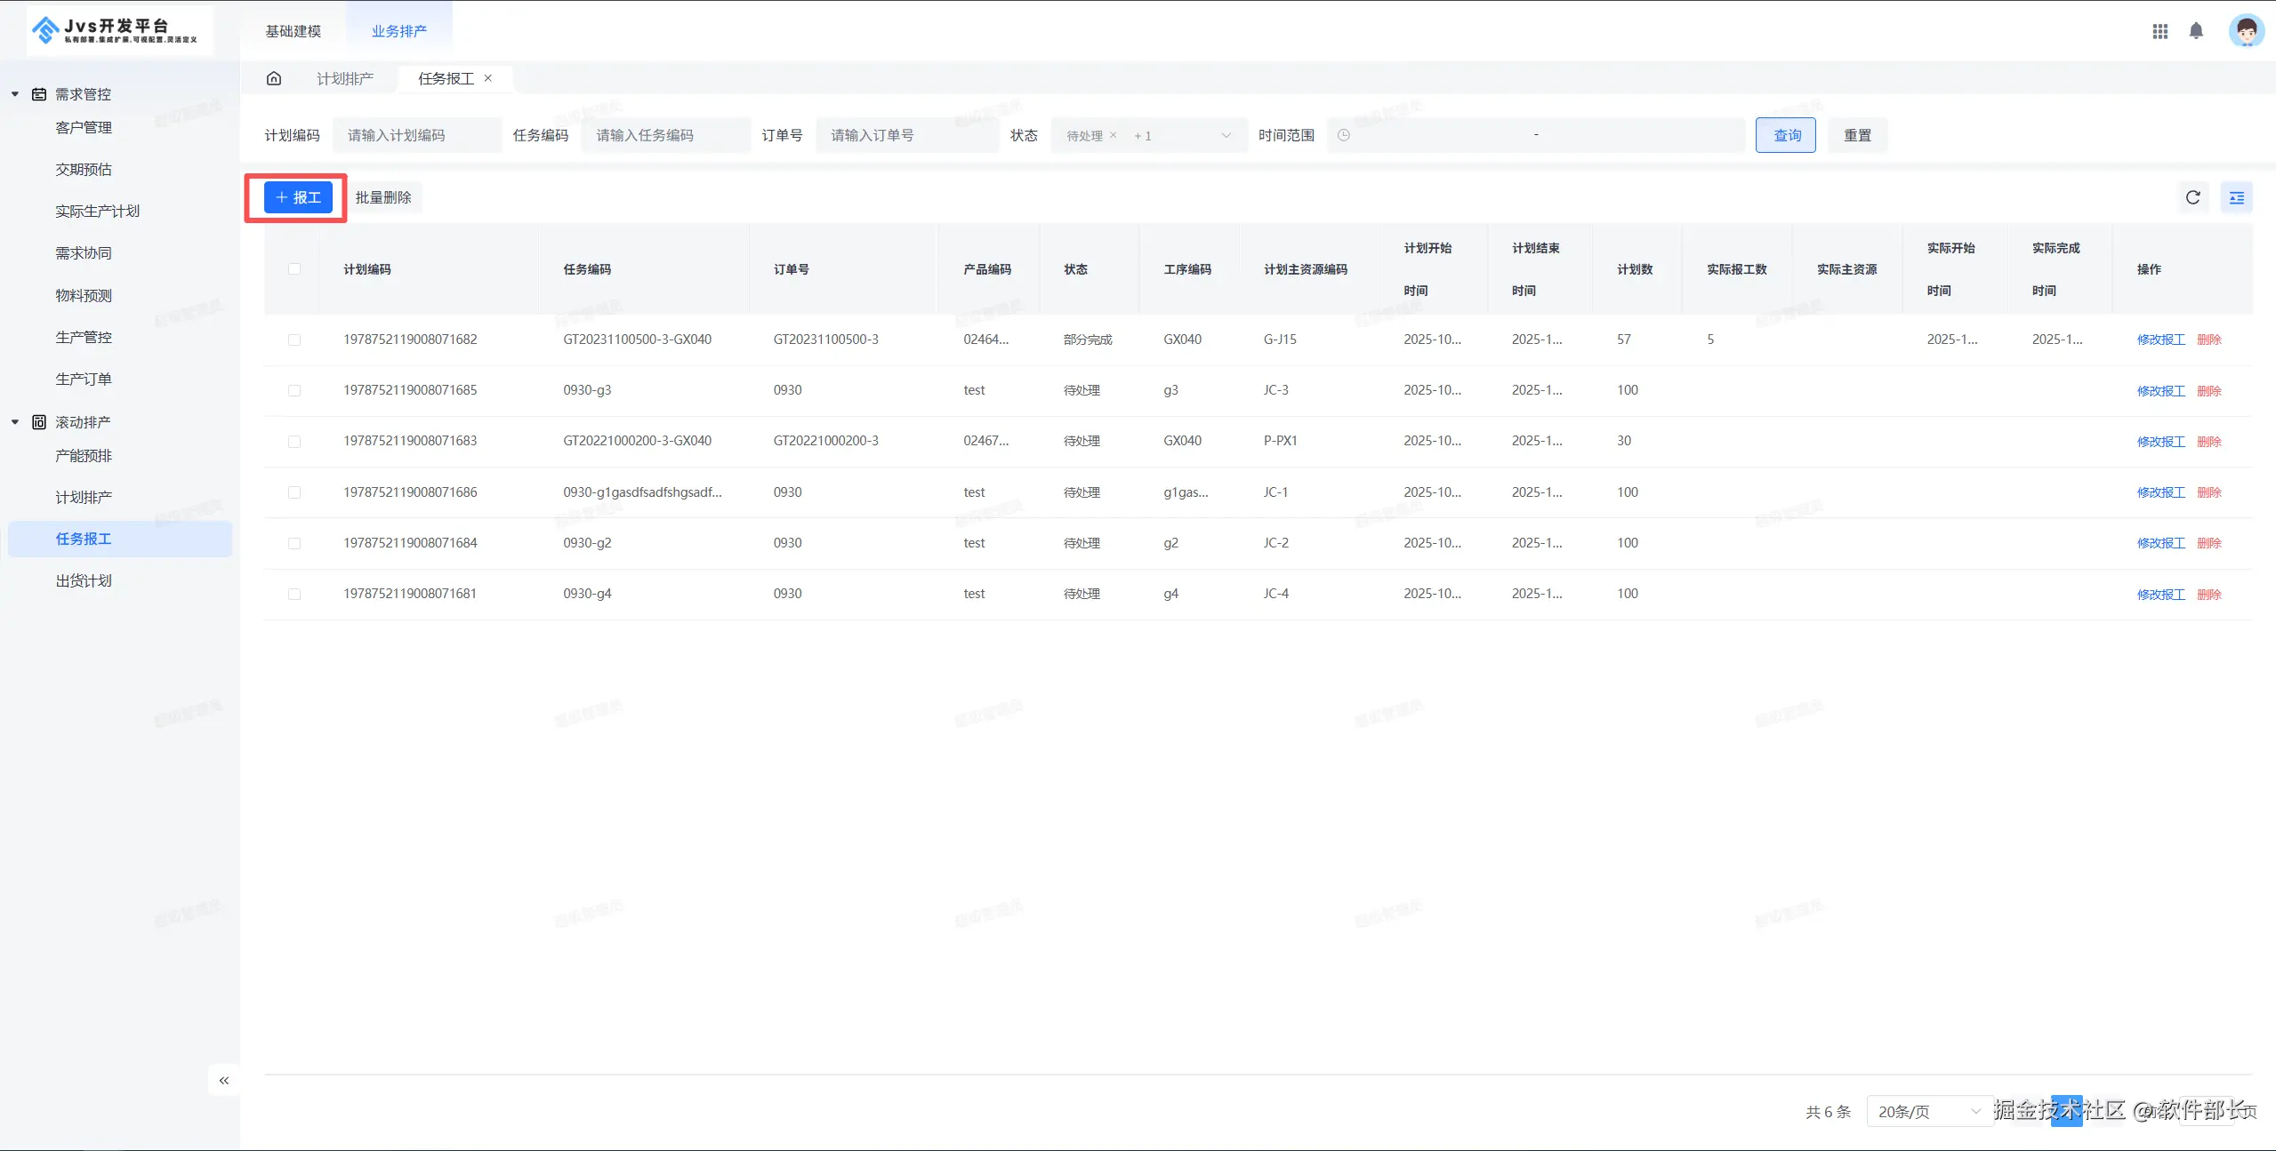The width and height of the screenshot is (2276, 1151).
Task: Open the 状态 filter dropdown
Action: tap(1225, 135)
